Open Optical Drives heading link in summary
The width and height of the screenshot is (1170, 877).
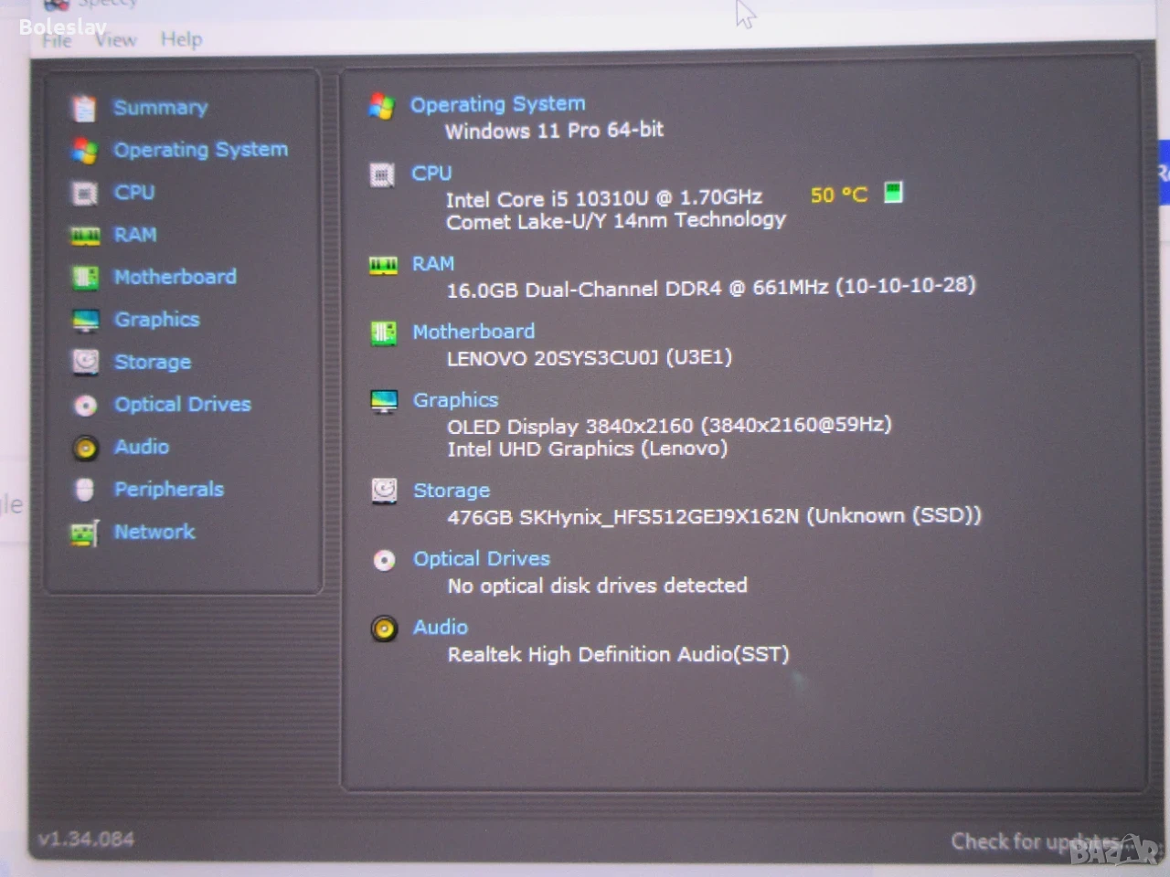[x=482, y=558]
